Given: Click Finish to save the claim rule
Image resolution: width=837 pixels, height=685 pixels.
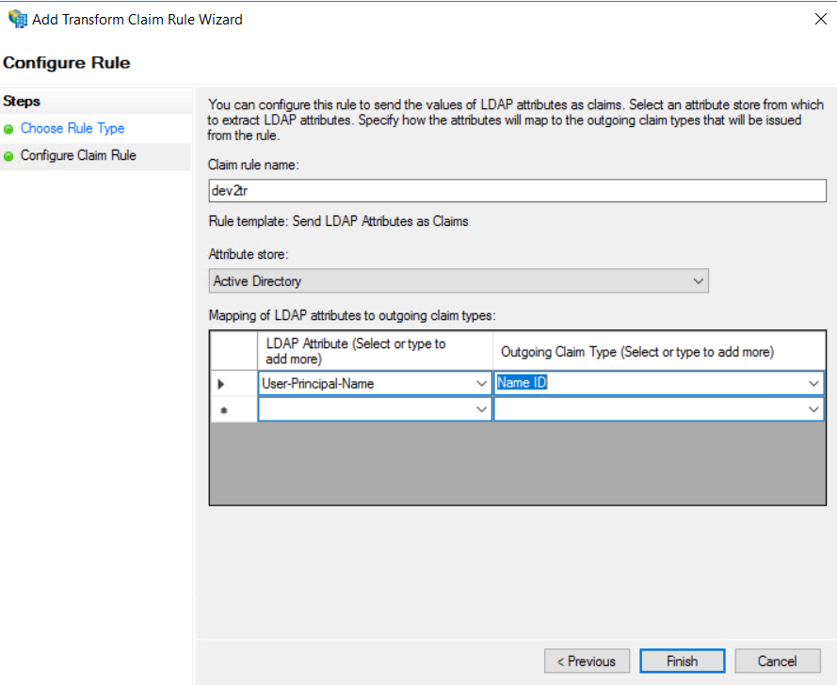Looking at the screenshot, I should click(682, 661).
